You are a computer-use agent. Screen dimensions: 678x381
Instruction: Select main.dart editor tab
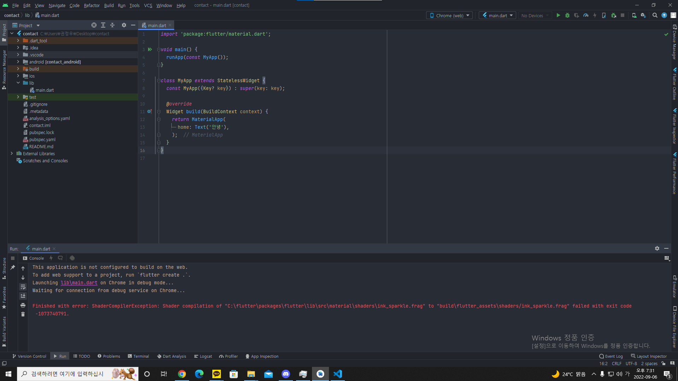[x=157, y=25]
